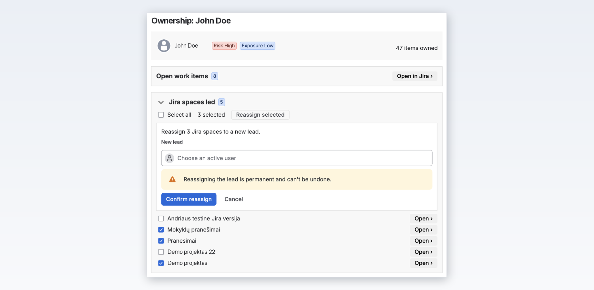Click the Open work items count badge
The image size is (594, 290).
[215, 76]
